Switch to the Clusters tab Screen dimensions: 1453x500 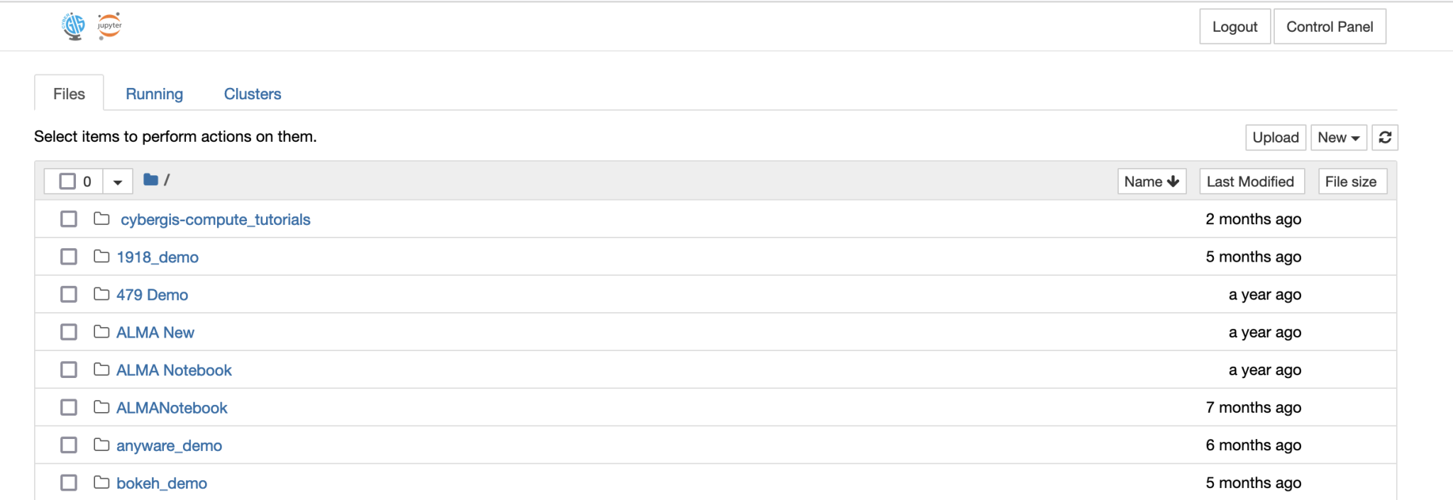click(x=252, y=93)
